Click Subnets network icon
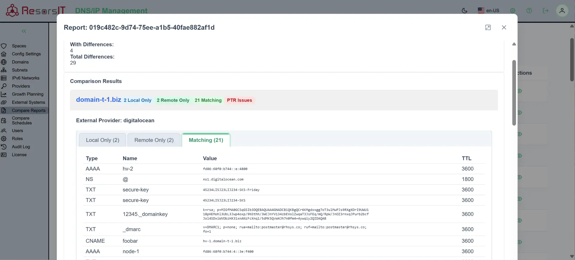The height and width of the screenshot is (260, 575). pyautogui.click(x=4, y=70)
